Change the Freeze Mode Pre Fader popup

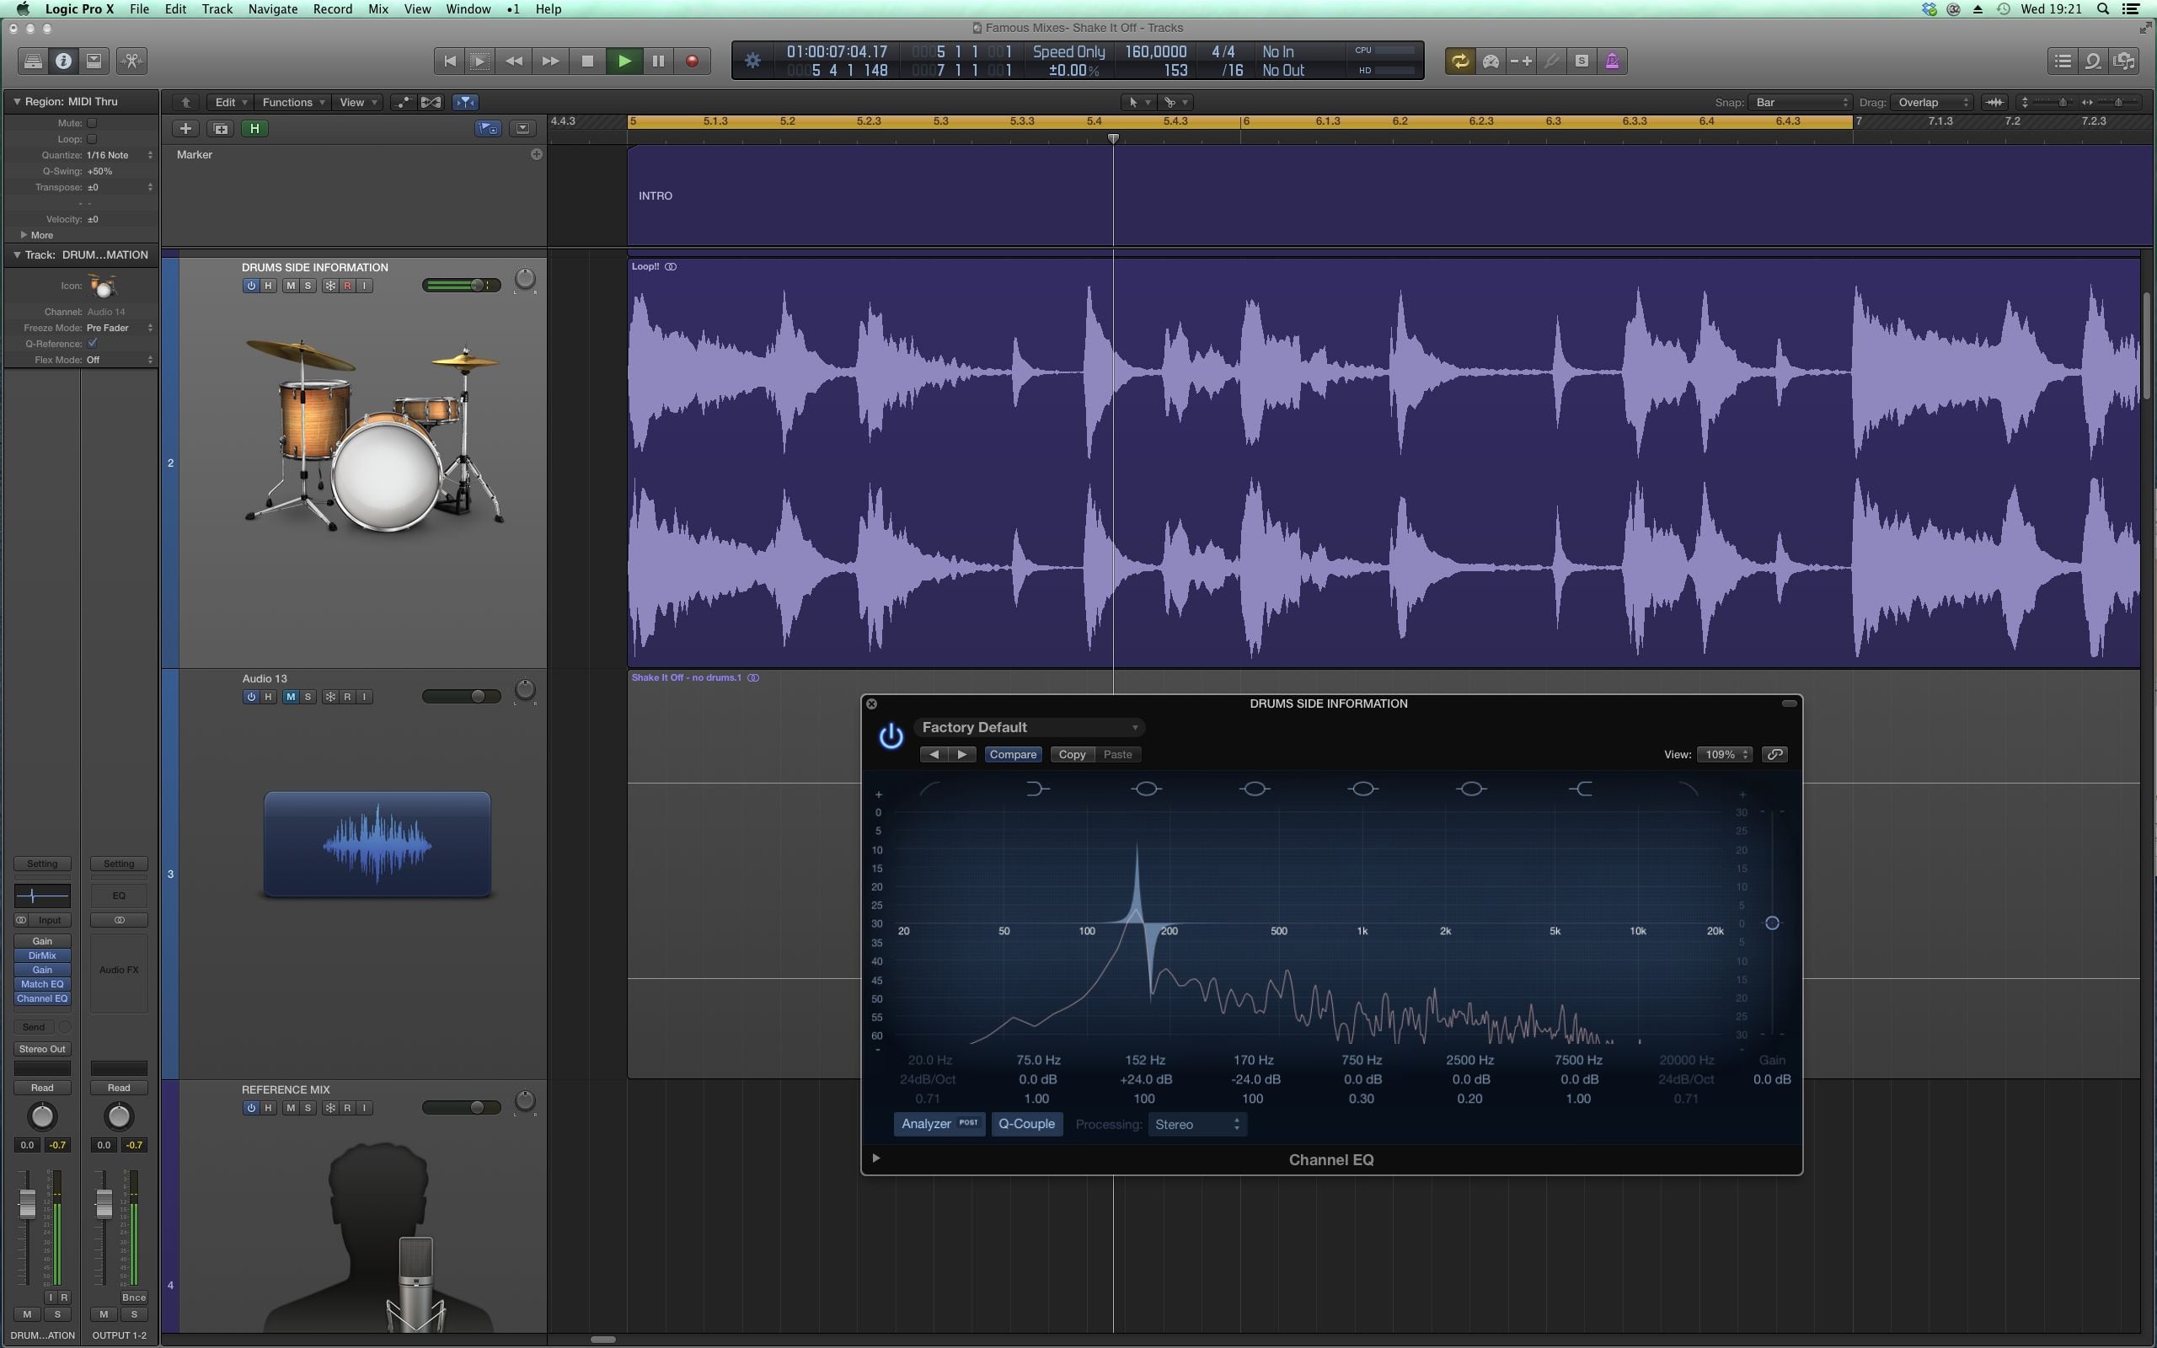click(x=120, y=328)
